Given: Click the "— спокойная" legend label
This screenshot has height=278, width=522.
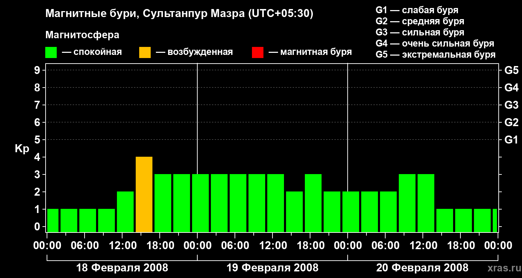Looking at the screenshot, I should [x=92, y=52].
